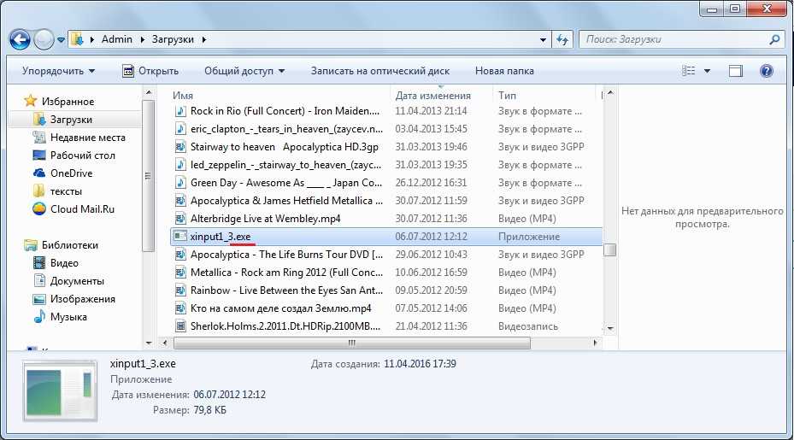Click the horizontal scrollbar right arrow
The height and width of the screenshot is (440, 794).
click(595, 343)
